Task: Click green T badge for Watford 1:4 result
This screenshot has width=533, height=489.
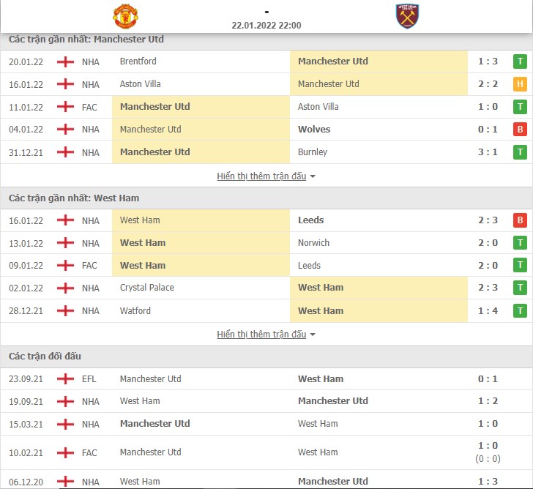Action: point(520,310)
